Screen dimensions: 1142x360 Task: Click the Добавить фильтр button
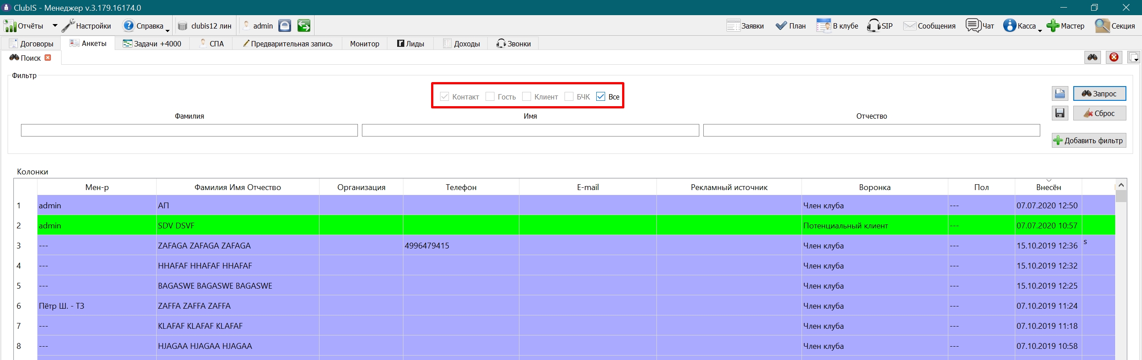pyautogui.click(x=1089, y=141)
